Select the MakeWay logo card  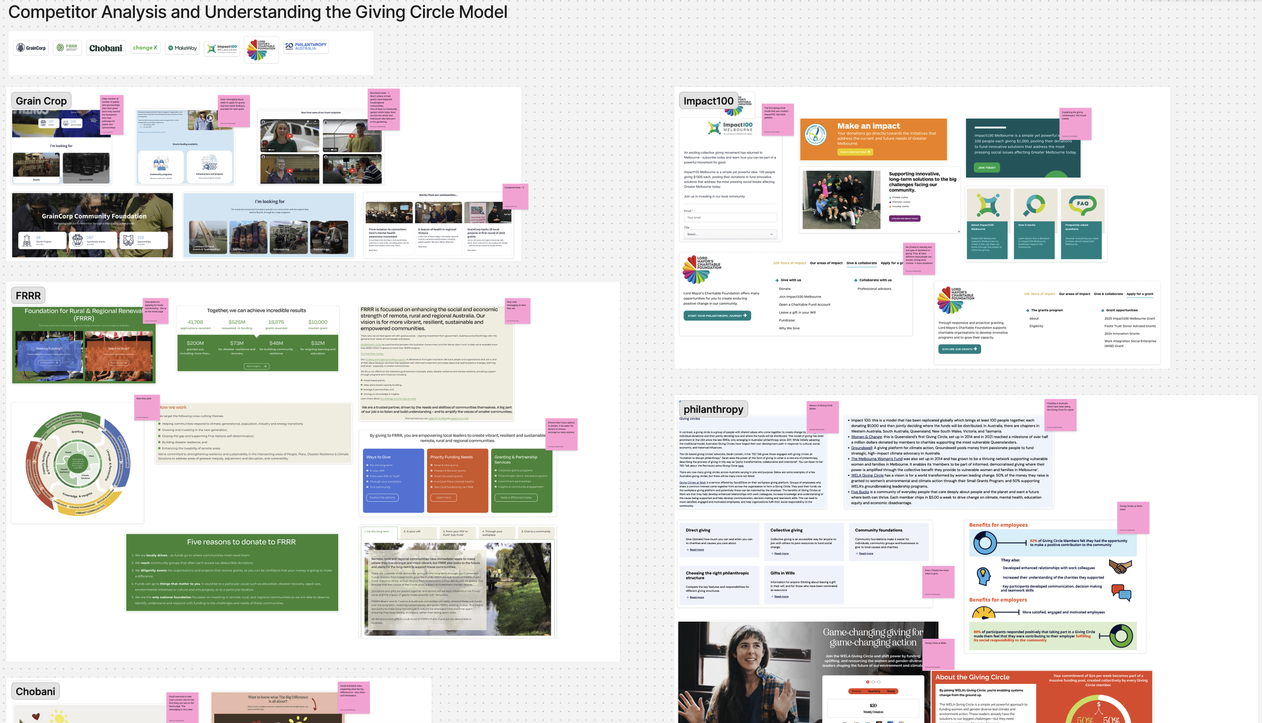(182, 48)
